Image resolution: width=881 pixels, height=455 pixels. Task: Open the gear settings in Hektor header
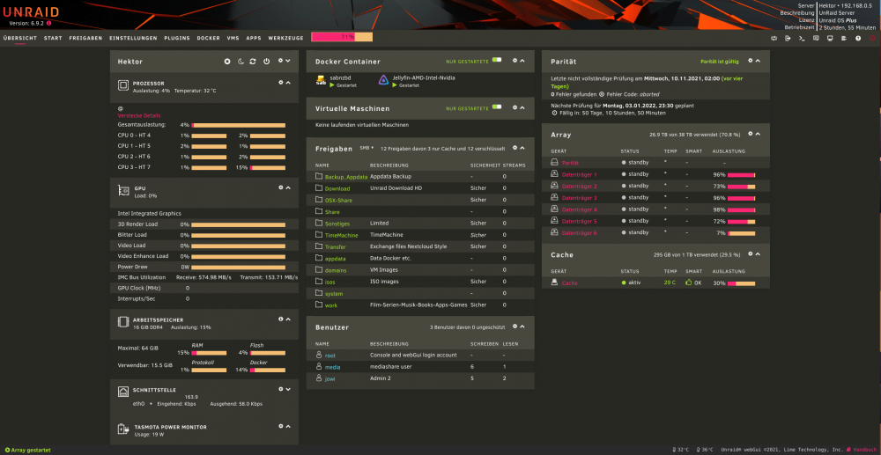281,61
